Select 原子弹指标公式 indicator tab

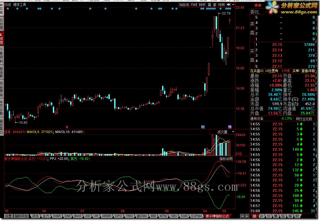click(217, 216)
